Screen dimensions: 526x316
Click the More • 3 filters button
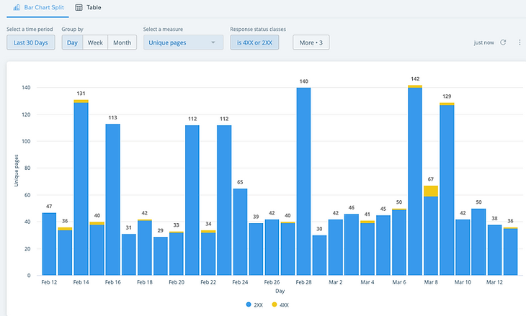[311, 42]
